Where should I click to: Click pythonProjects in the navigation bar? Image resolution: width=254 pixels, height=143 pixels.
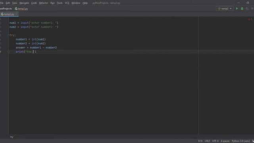point(6,9)
